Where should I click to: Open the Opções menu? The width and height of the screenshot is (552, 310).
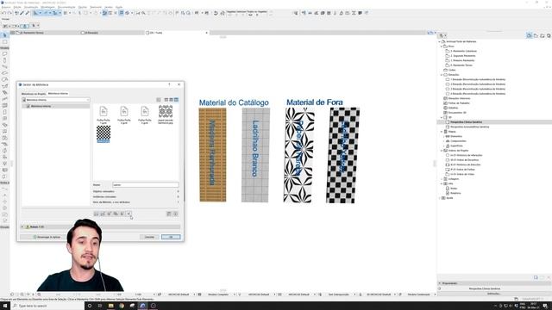[83, 7]
